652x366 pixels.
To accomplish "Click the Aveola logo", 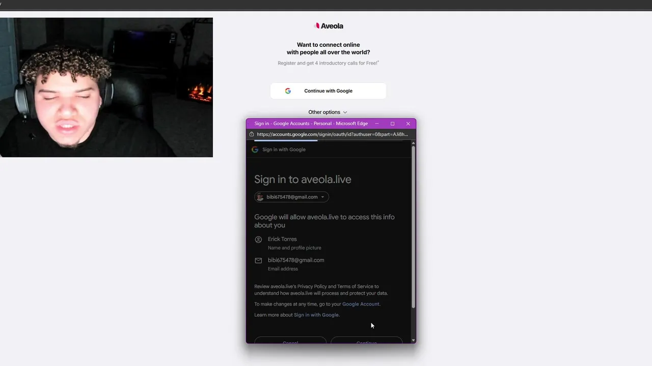I will pyautogui.click(x=329, y=26).
